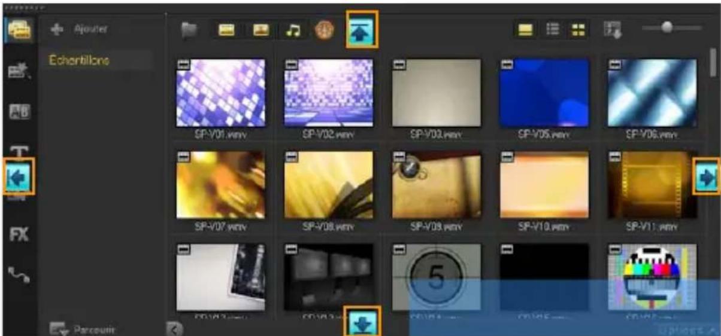
Task: Toggle the hide titles view button
Action: (x=526, y=31)
